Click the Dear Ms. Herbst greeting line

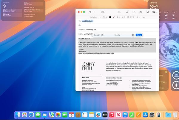click(84, 39)
